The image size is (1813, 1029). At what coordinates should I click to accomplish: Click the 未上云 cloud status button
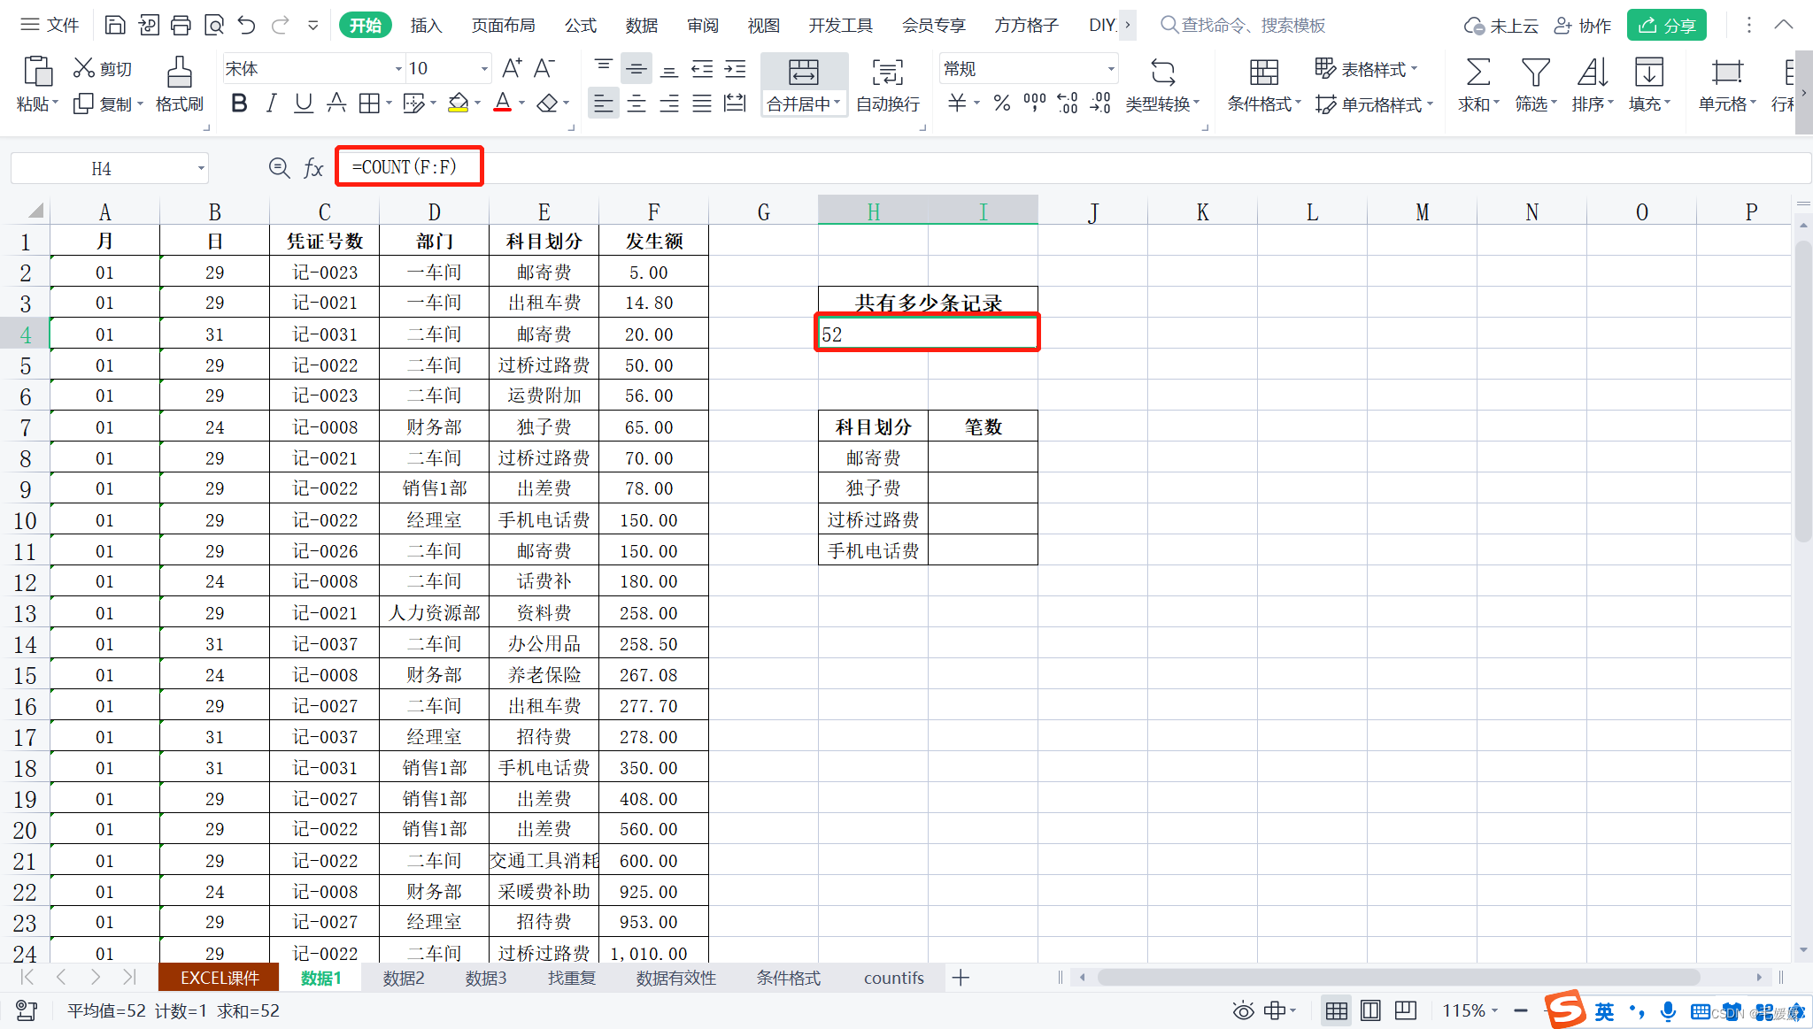(x=1501, y=25)
